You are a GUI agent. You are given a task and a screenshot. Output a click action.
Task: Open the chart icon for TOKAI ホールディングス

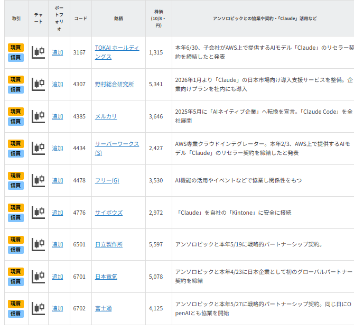(38, 52)
